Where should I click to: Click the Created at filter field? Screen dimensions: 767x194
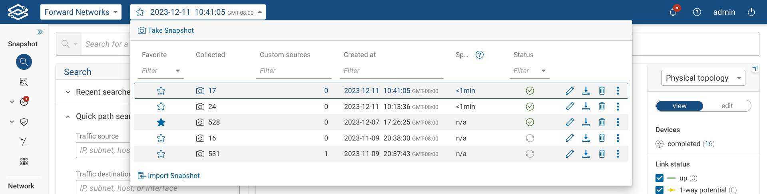(x=391, y=71)
